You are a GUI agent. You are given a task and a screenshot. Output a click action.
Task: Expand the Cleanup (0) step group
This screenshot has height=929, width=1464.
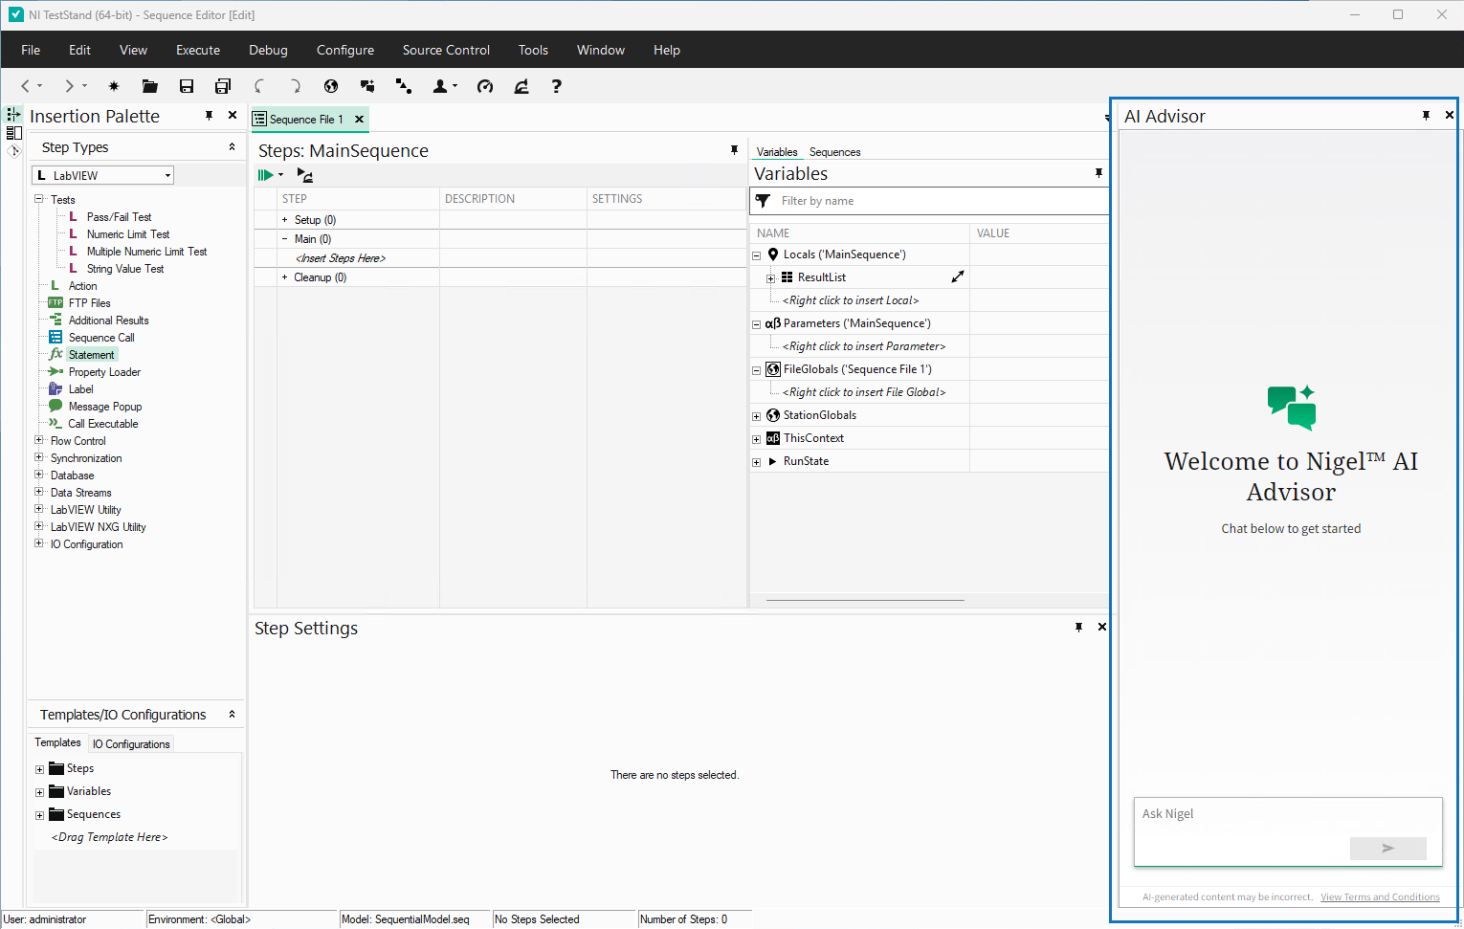284,277
